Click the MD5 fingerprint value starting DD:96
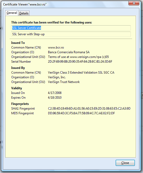 click(81, 113)
